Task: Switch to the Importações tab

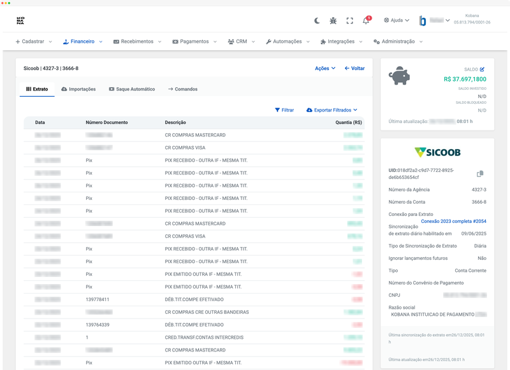Action: [x=78, y=89]
